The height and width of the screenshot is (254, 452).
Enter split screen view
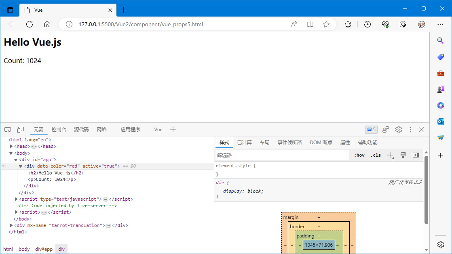tap(310, 24)
